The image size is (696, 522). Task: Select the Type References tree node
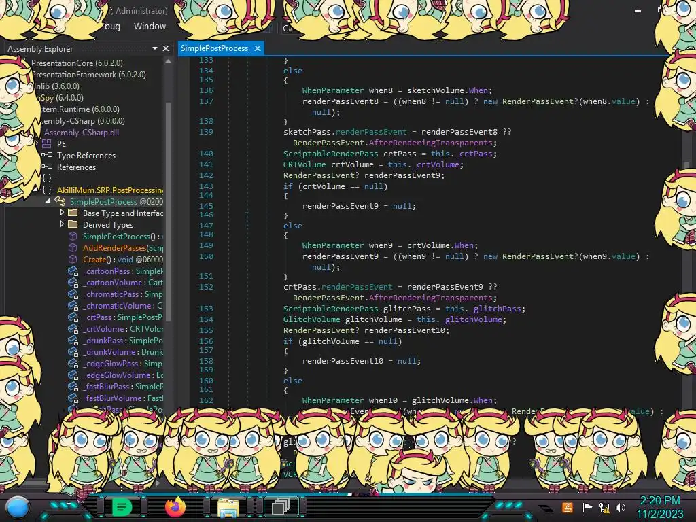tap(86, 156)
